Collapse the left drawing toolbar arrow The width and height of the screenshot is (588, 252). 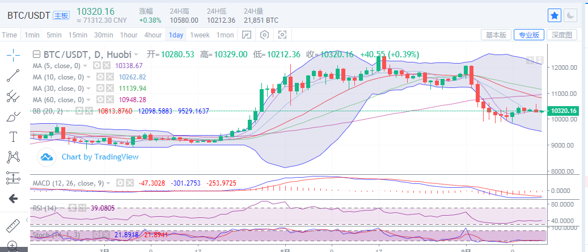(x=27, y=220)
